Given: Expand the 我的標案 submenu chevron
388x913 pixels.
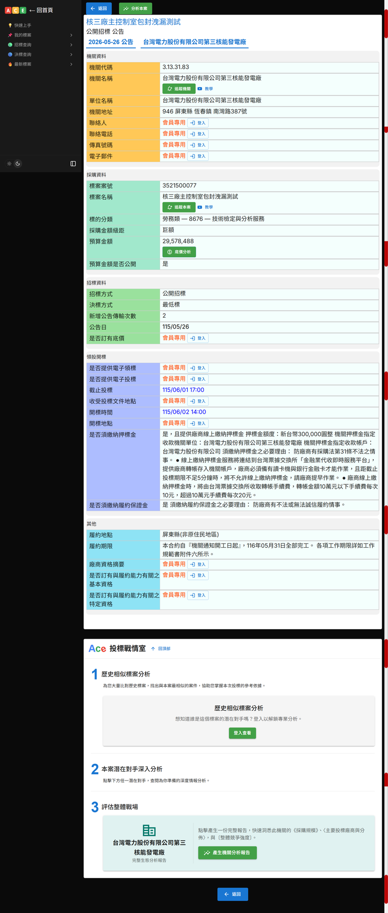Looking at the screenshot, I should [71, 35].
